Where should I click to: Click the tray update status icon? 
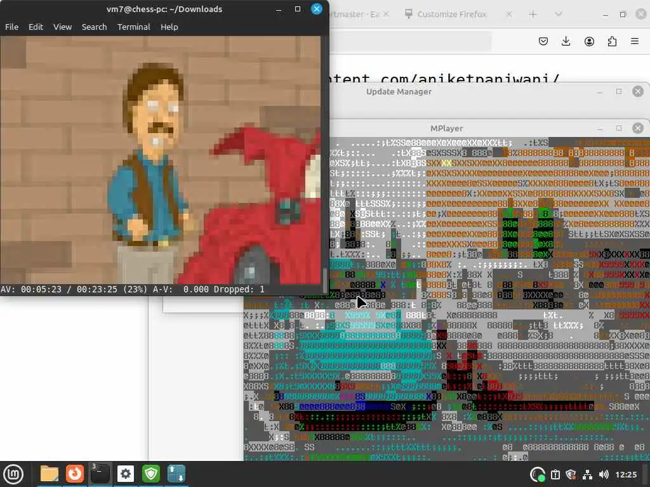click(538, 474)
